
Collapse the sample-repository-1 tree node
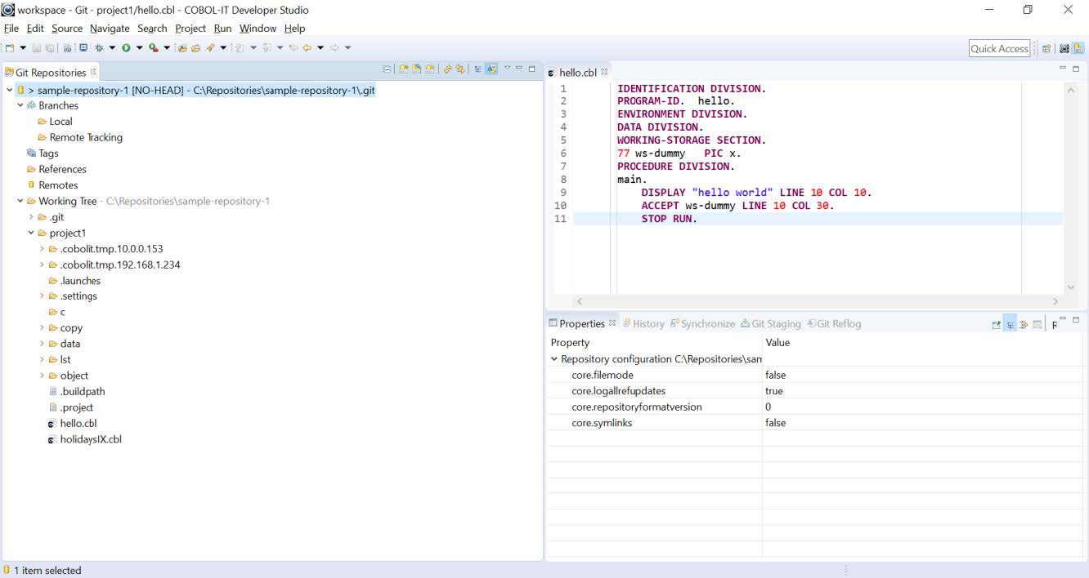point(9,90)
